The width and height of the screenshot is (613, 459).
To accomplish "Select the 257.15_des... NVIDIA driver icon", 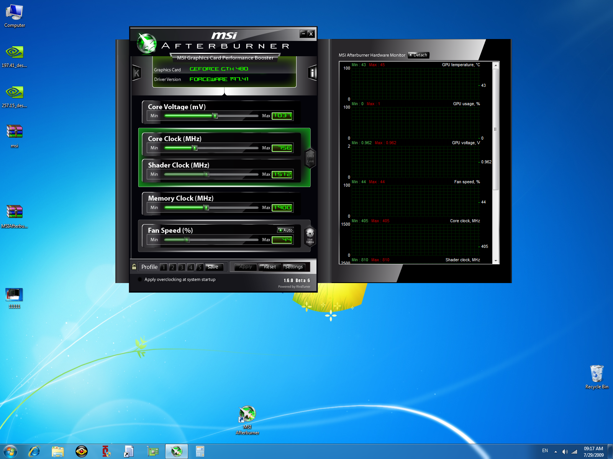I will click(x=15, y=96).
